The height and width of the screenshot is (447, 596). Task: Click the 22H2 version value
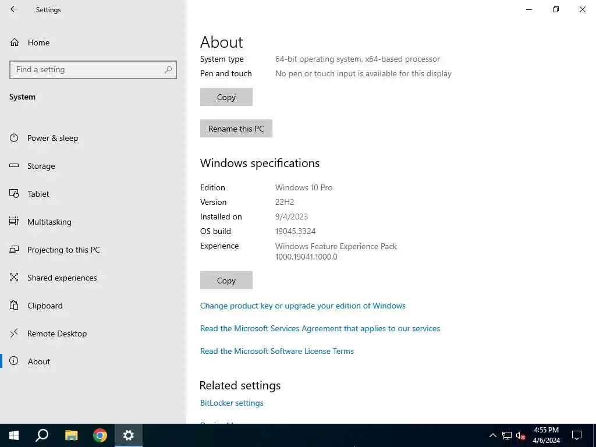coord(285,202)
